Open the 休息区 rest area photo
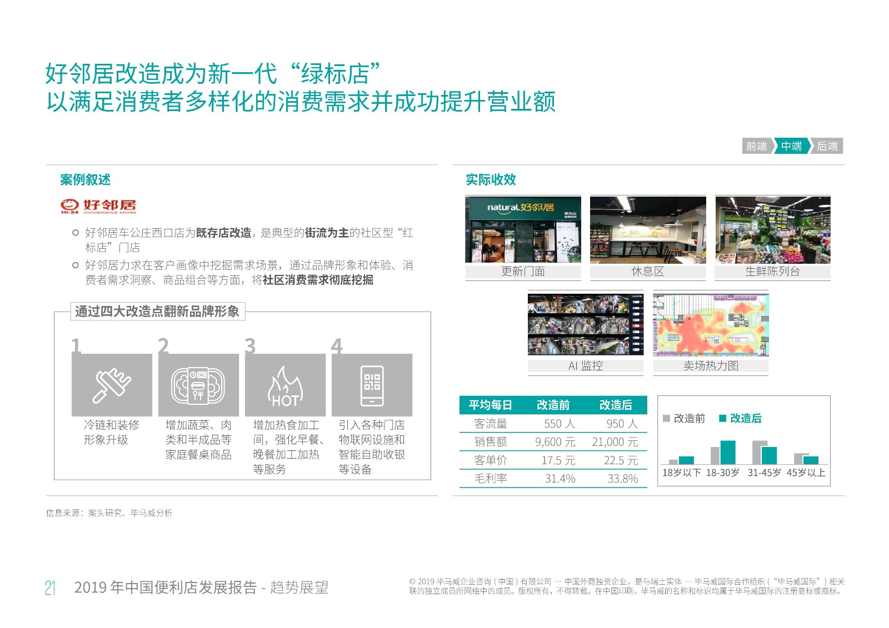This screenshot has width=889, height=628. tap(648, 229)
